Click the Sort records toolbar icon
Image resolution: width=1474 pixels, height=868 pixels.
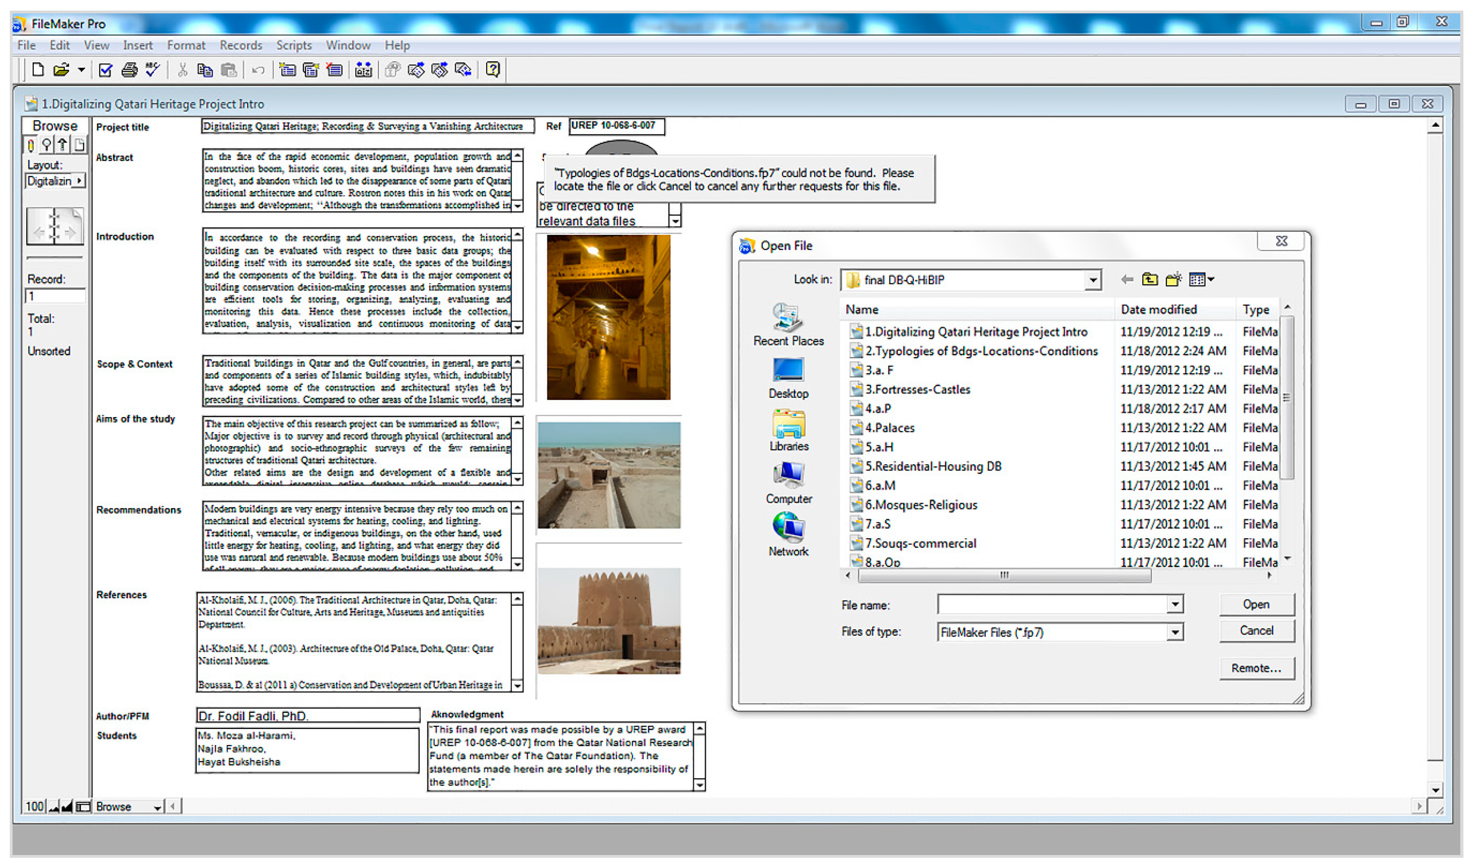[x=363, y=70]
